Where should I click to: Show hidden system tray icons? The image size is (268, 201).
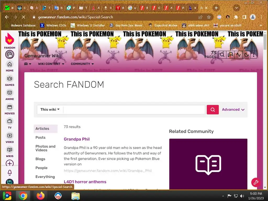pos(223,196)
